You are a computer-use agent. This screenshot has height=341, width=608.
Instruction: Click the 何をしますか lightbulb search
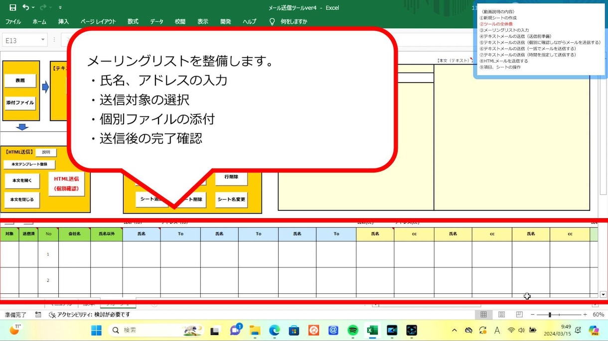[x=288, y=22]
